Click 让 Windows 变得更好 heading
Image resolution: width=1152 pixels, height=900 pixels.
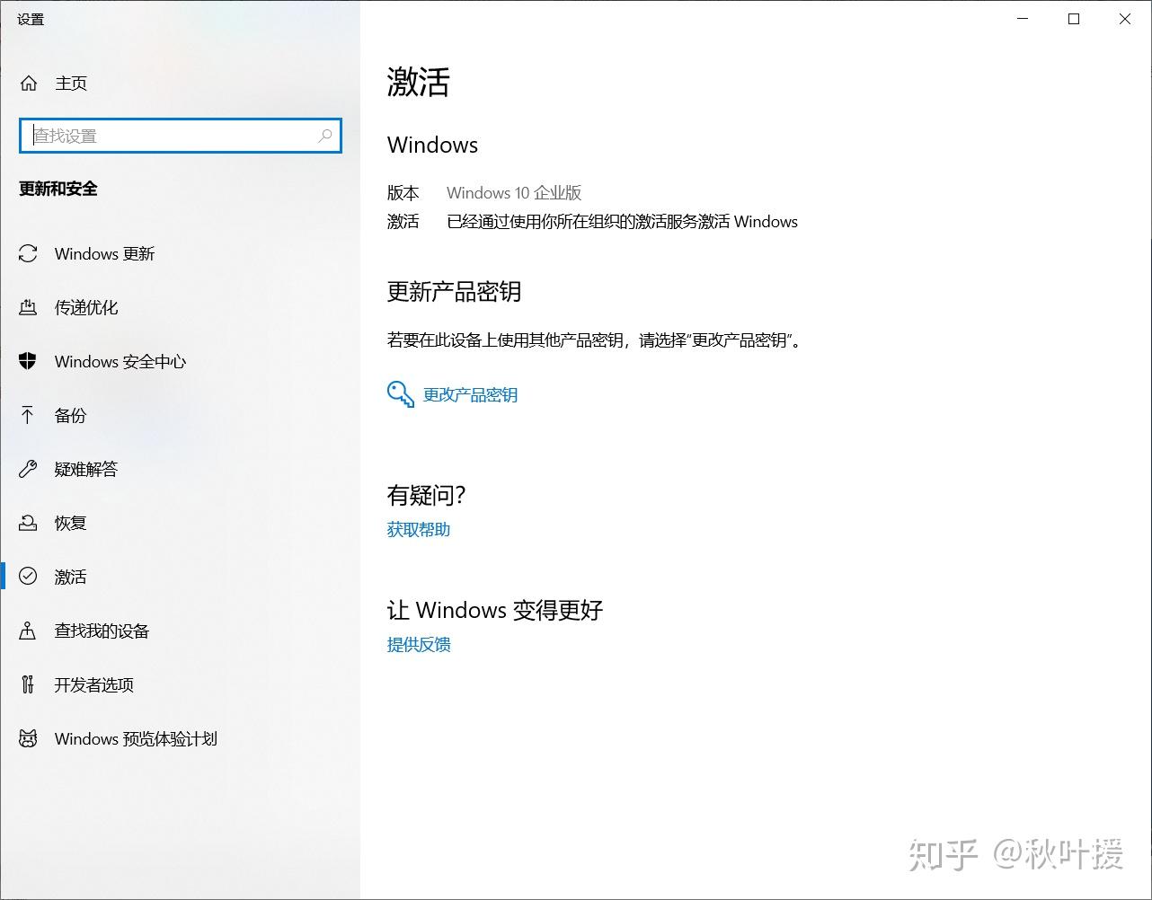point(495,611)
